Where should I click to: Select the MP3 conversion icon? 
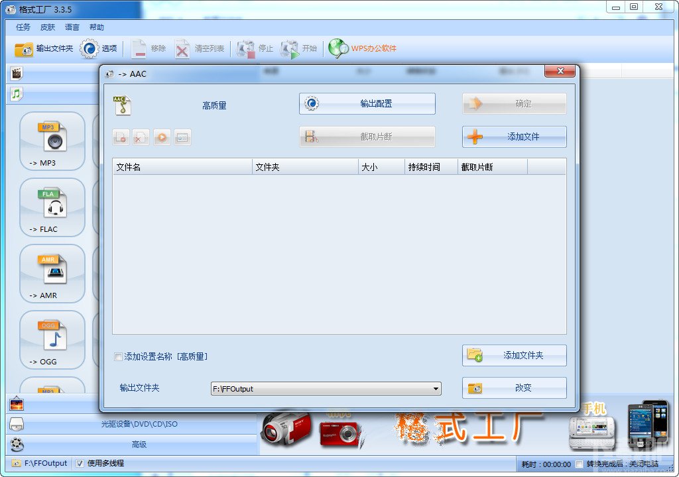tap(52, 141)
